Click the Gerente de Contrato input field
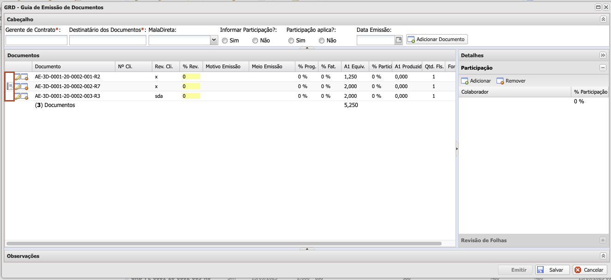The image size is (611, 280). [x=36, y=41]
